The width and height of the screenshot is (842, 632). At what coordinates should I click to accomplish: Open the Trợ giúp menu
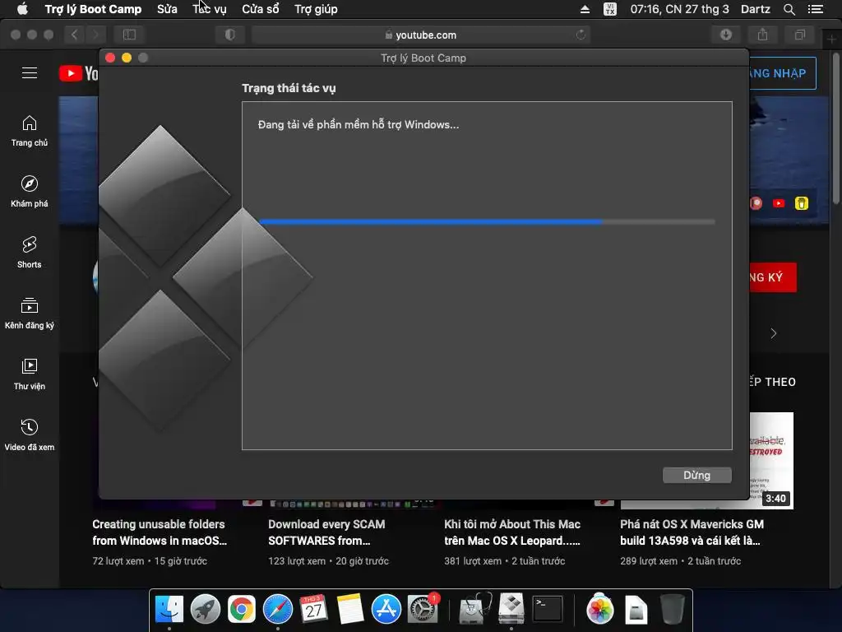[316, 8]
